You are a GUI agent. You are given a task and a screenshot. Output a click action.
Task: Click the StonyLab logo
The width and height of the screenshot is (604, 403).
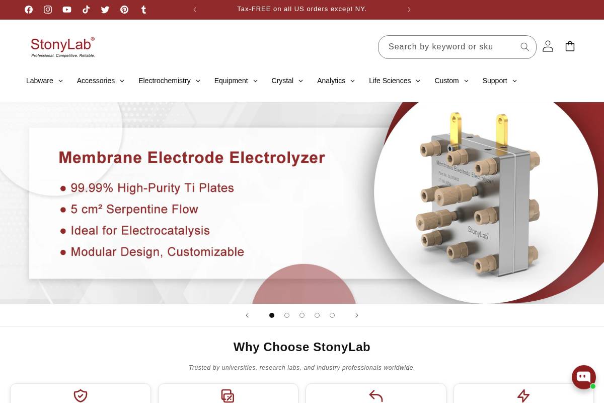click(62, 47)
